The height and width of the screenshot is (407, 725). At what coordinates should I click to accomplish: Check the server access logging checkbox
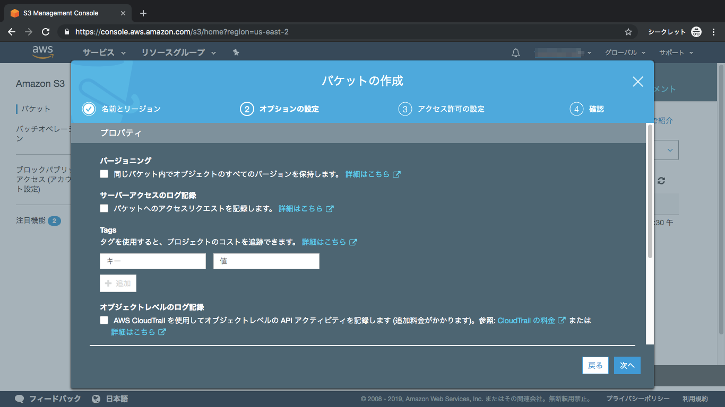tap(104, 208)
